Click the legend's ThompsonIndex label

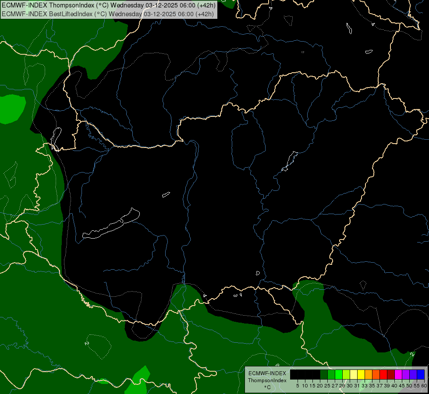click(x=267, y=380)
